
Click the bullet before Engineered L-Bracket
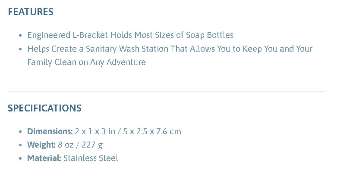[x=20, y=35]
